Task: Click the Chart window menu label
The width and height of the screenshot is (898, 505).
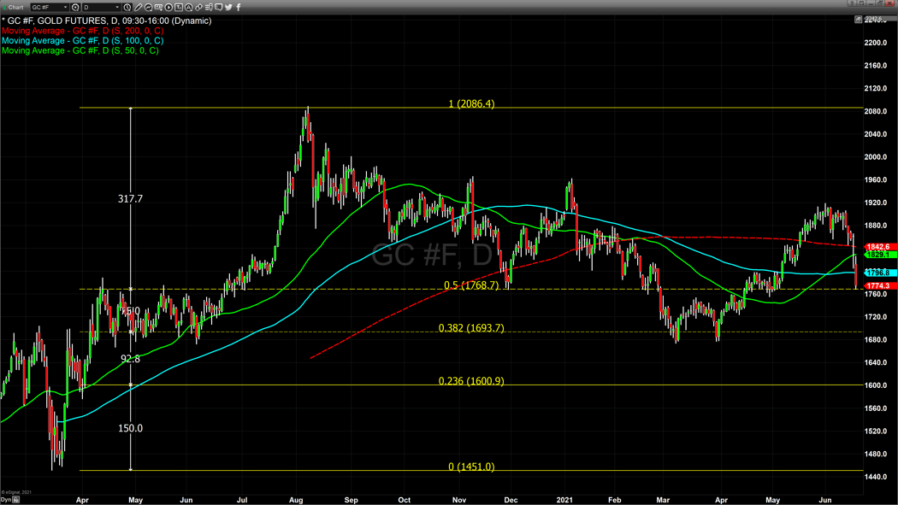Action: coord(15,8)
